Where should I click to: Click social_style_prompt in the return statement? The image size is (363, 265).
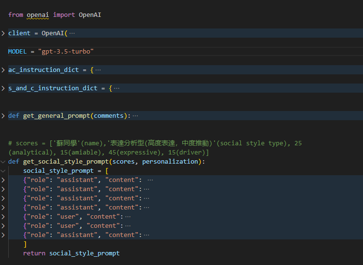coord(85,253)
